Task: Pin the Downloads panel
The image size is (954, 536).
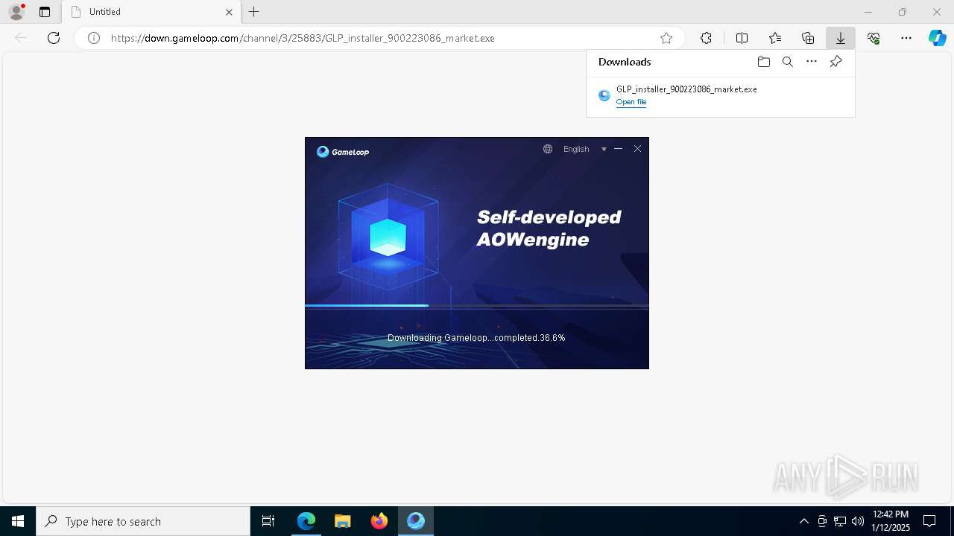Action: 835,62
